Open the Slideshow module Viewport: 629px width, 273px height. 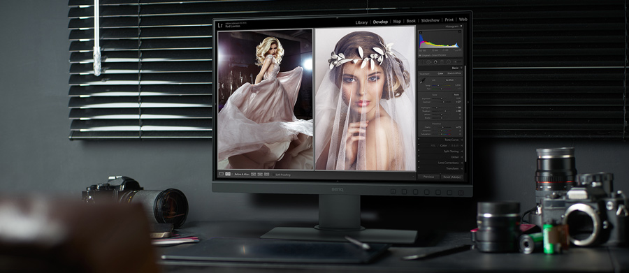(x=430, y=20)
